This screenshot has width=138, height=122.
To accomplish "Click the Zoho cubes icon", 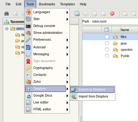I will tap(28, 82).
